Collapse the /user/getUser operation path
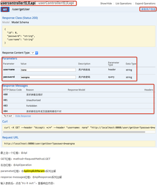 21,9
